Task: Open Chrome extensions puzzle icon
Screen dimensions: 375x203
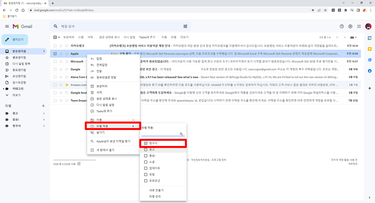Action: 346,10
